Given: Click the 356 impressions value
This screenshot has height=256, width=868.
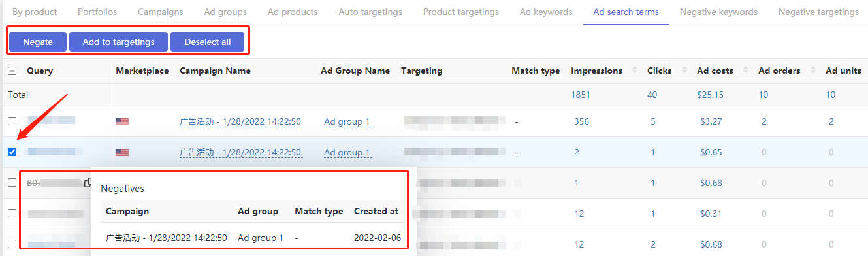Looking at the screenshot, I should [x=581, y=121].
